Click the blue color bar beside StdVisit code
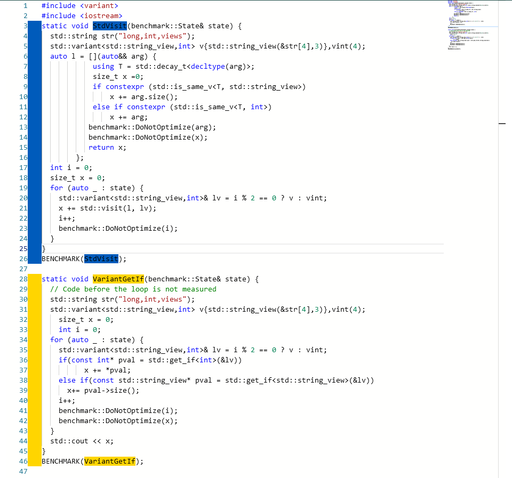The height and width of the screenshot is (478, 512). click(x=35, y=142)
